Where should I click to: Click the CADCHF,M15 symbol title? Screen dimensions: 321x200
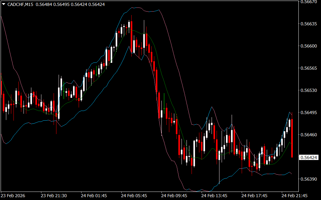click(20, 4)
